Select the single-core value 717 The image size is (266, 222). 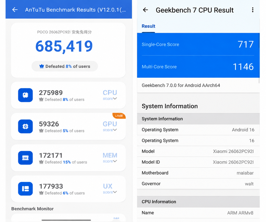(x=245, y=44)
